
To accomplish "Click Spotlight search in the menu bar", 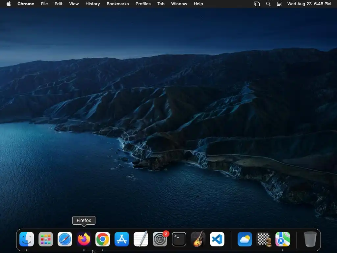I will pos(268,4).
